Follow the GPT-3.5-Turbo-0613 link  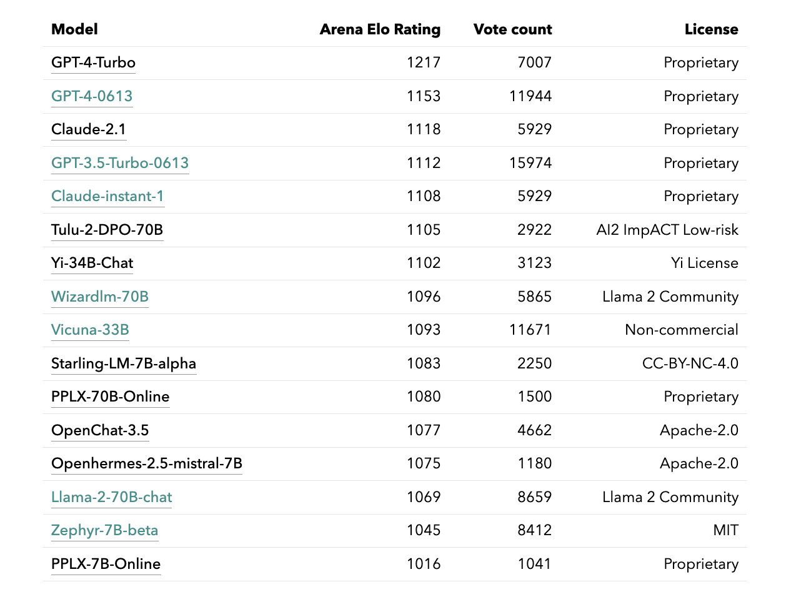point(120,163)
